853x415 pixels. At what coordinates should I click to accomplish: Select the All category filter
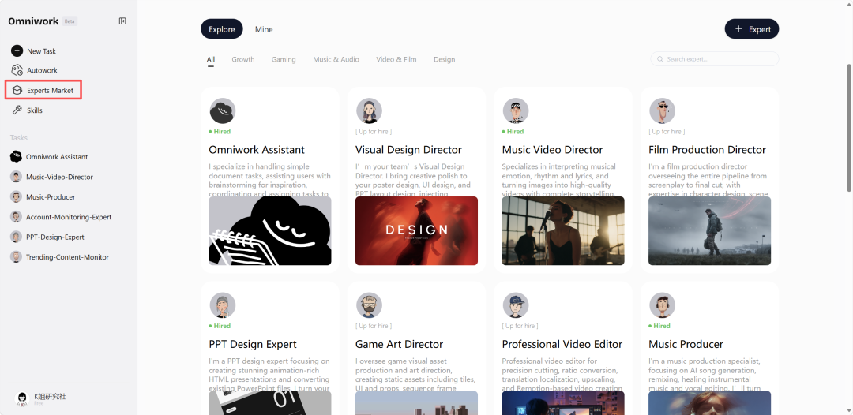pyautogui.click(x=211, y=59)
